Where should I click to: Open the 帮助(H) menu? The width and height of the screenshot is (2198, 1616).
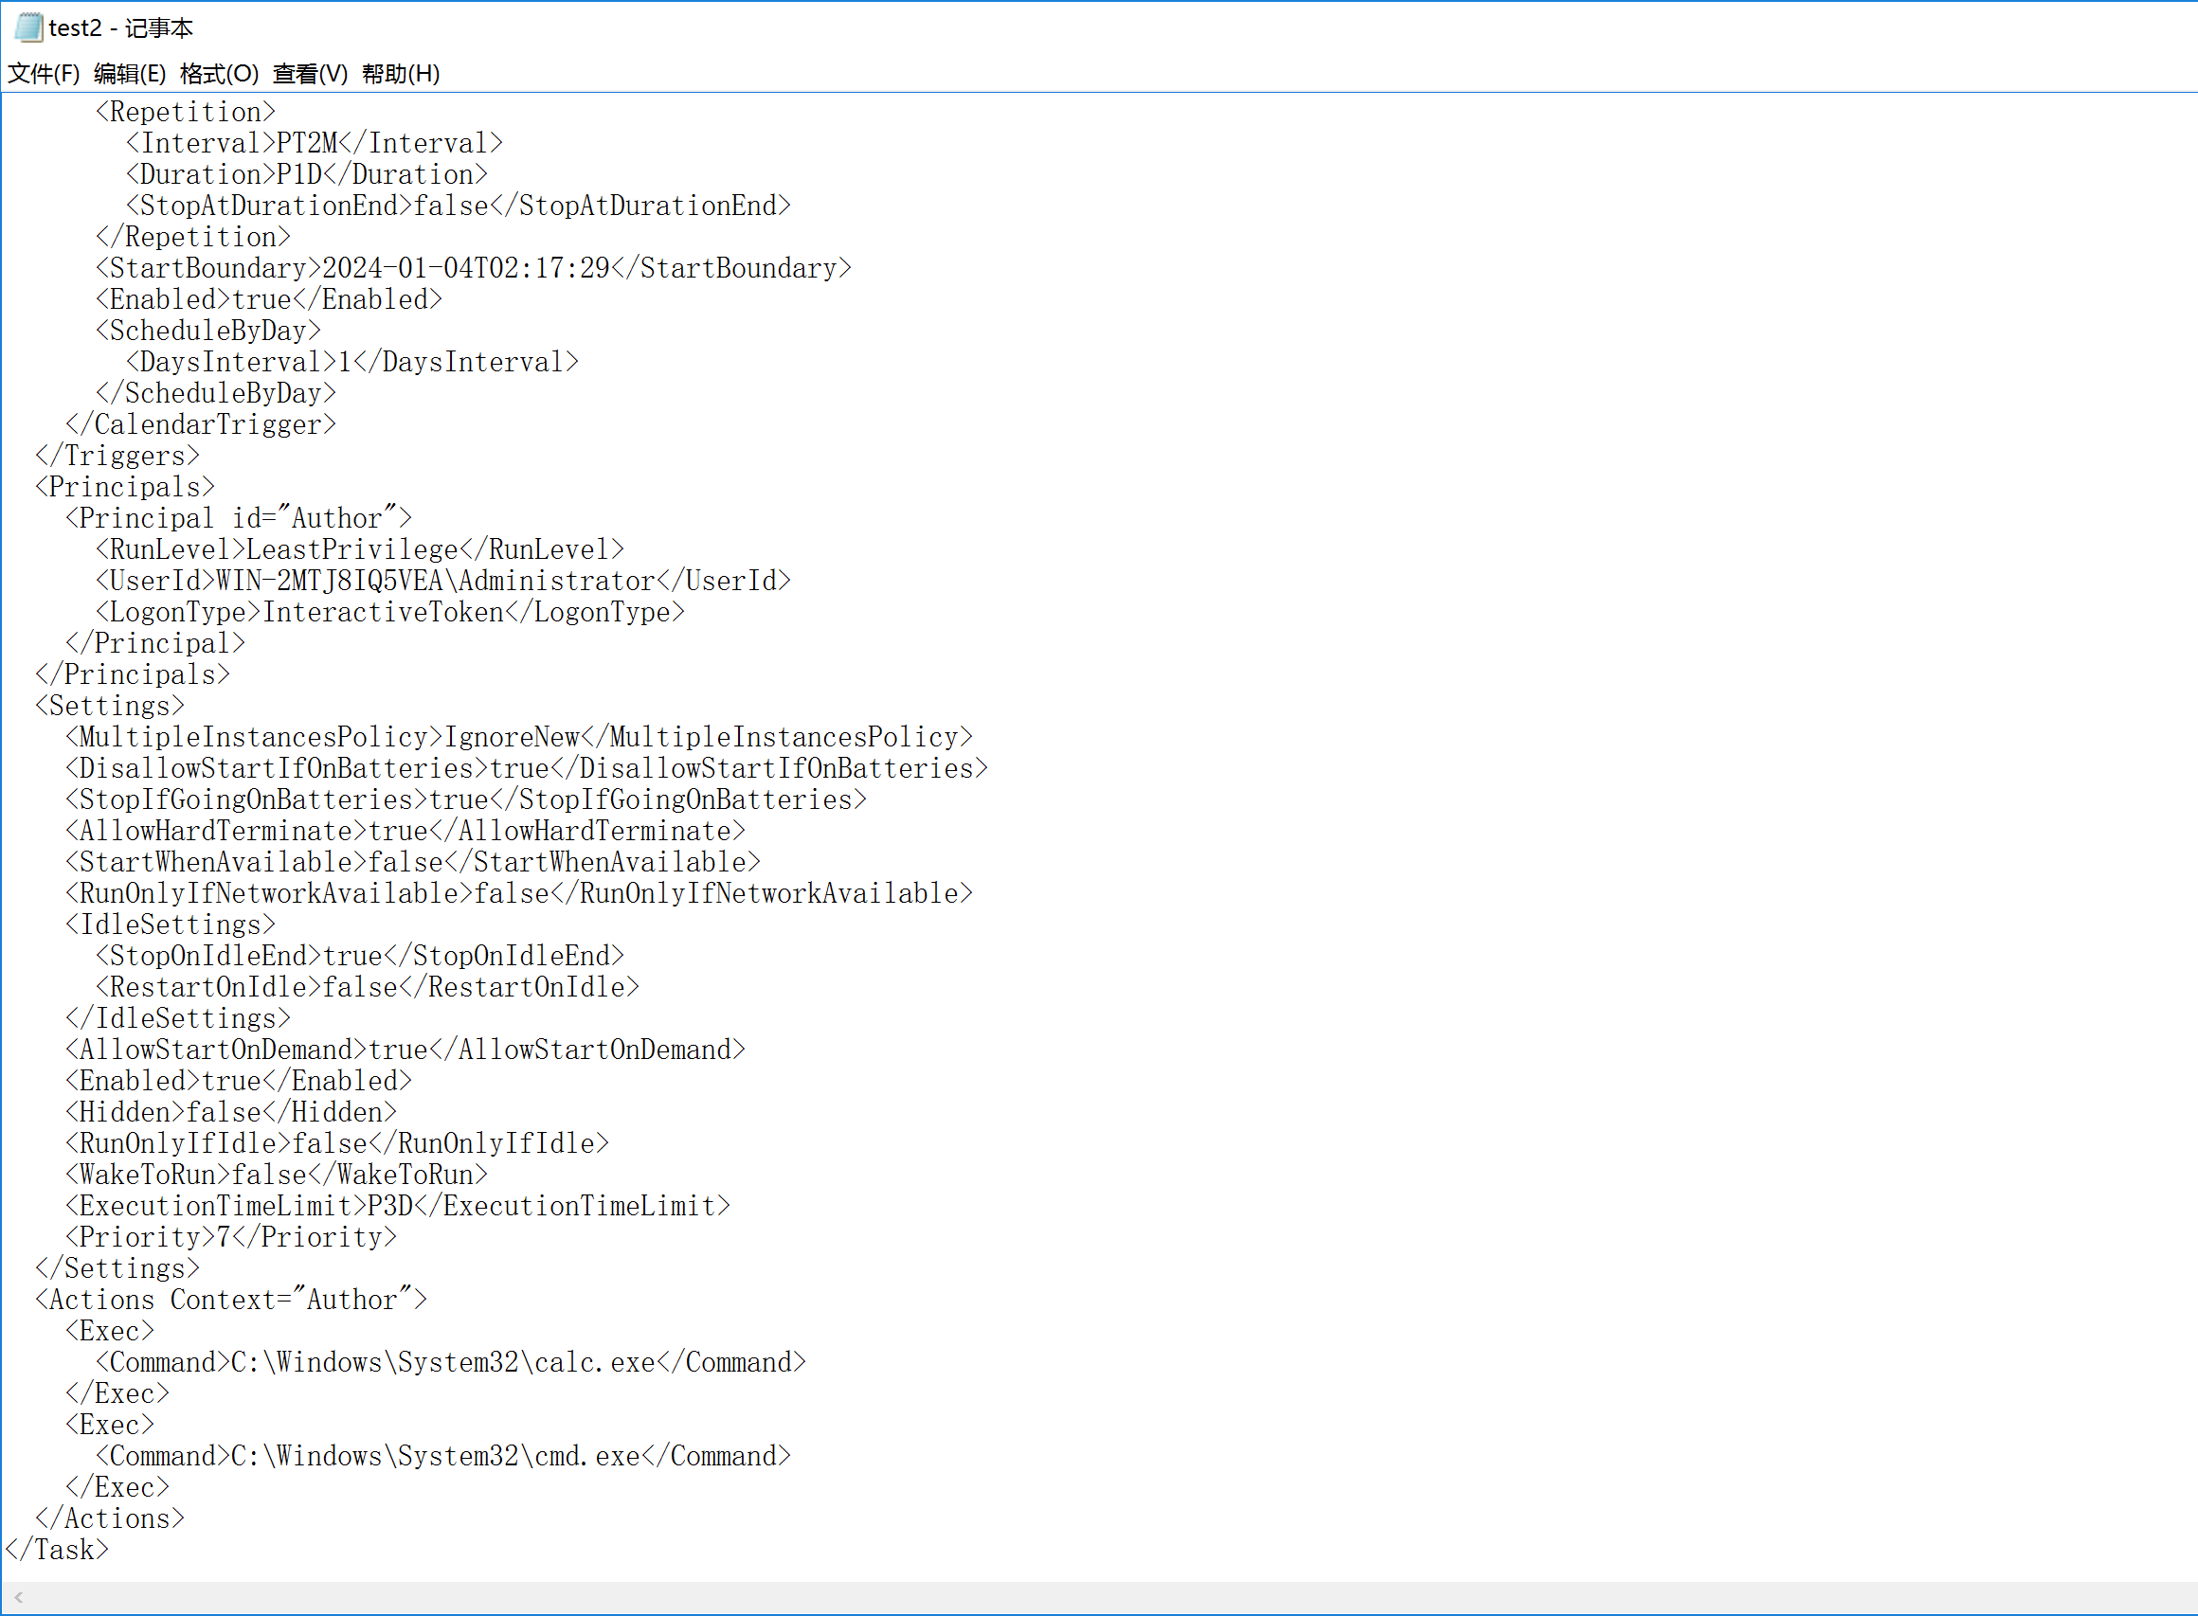pos(400,73)
